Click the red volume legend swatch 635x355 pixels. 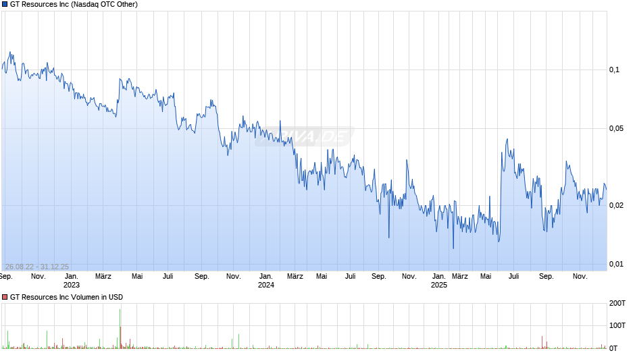point(5,297)
